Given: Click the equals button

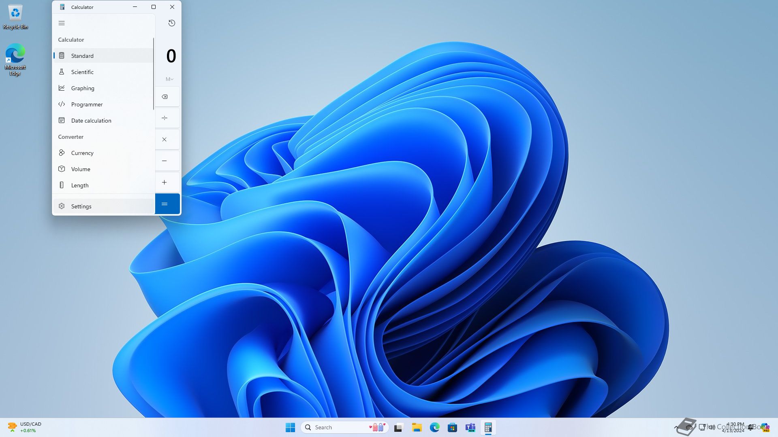Looking at the screenshot, I should [167, 204].
